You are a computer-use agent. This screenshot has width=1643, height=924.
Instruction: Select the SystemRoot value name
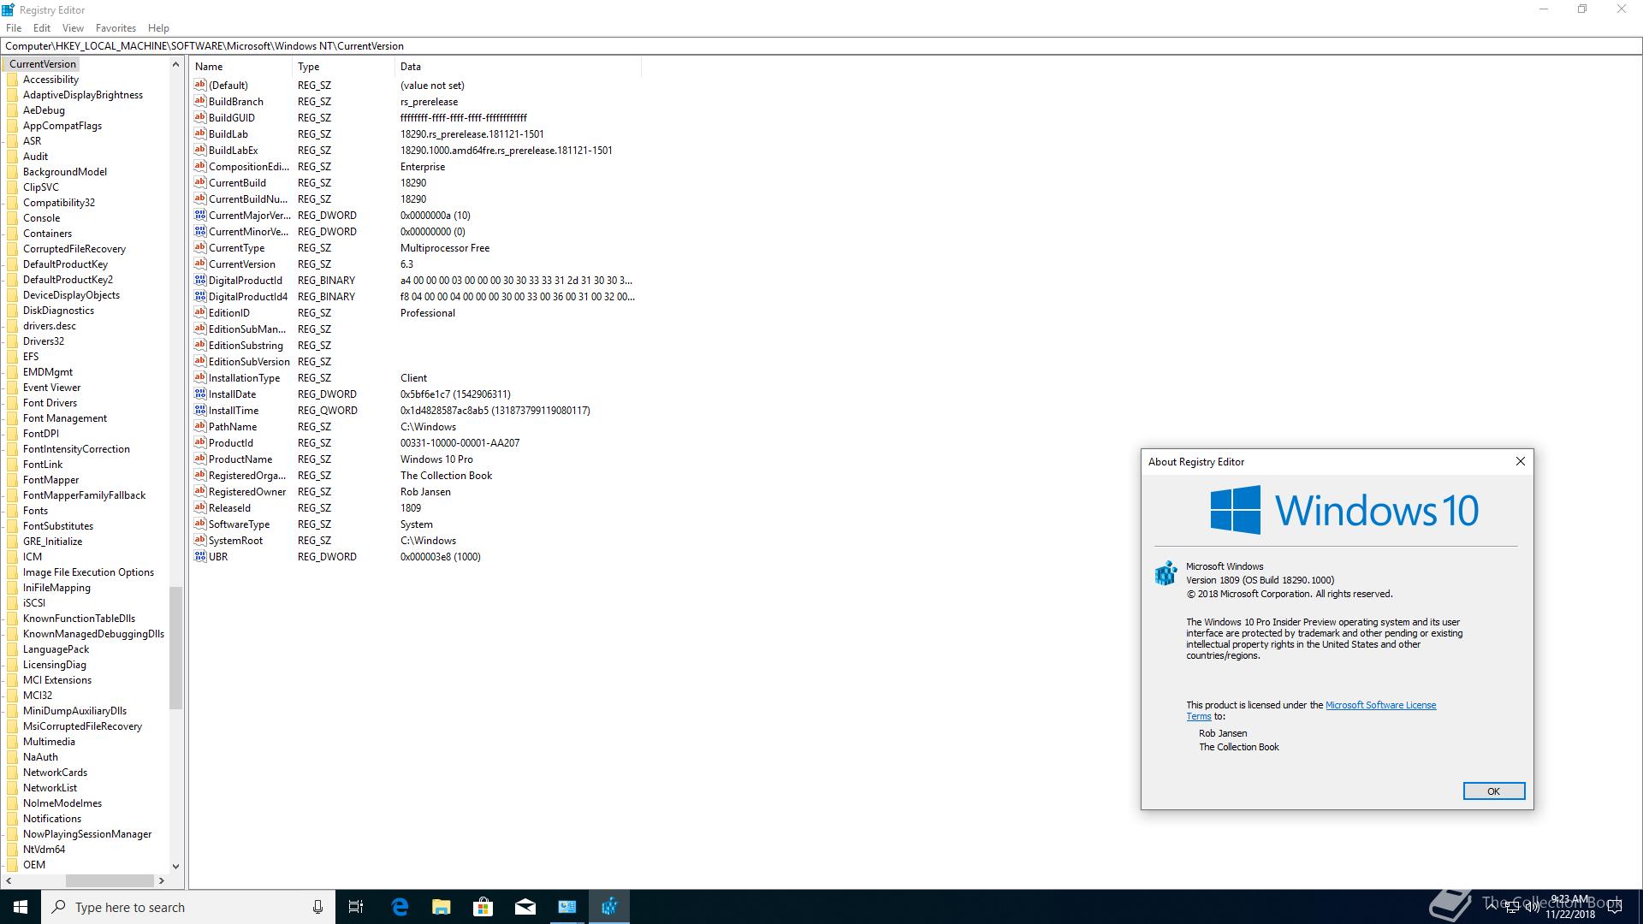click(x=235, y=540)
